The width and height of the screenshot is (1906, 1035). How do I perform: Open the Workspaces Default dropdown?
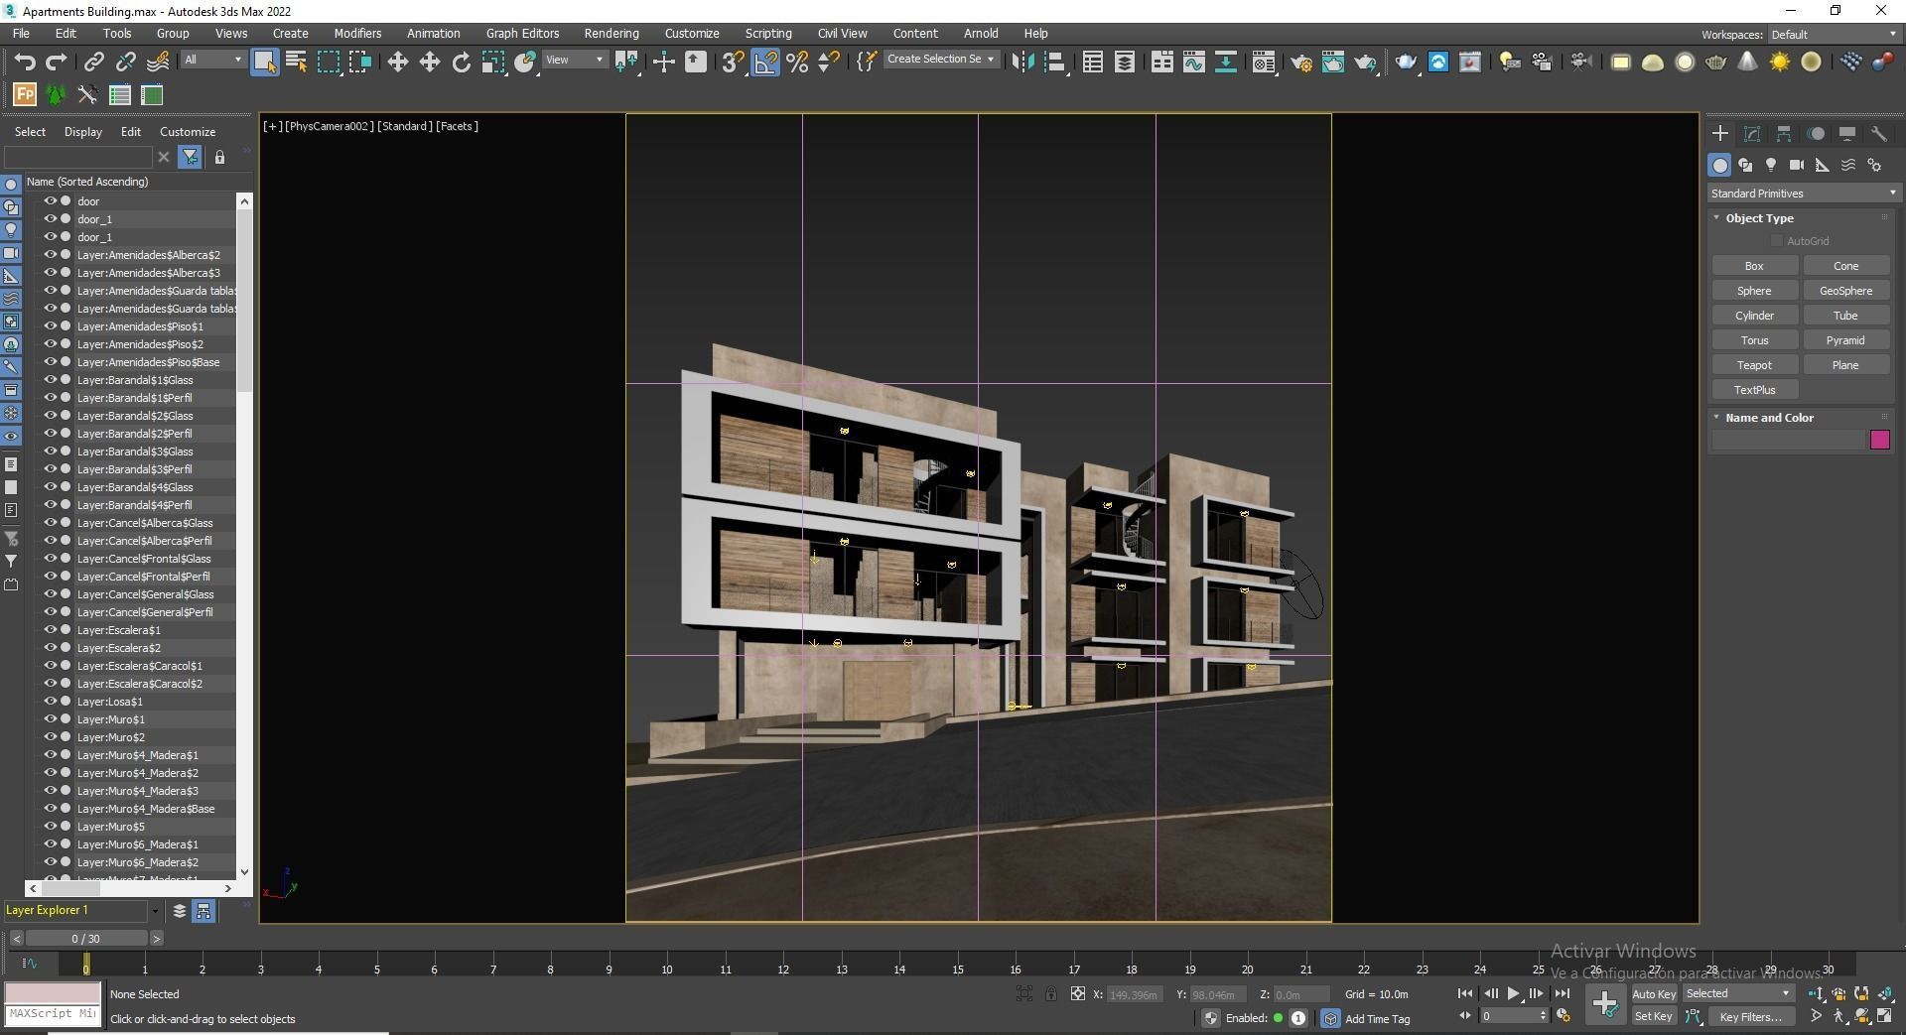1834,35
